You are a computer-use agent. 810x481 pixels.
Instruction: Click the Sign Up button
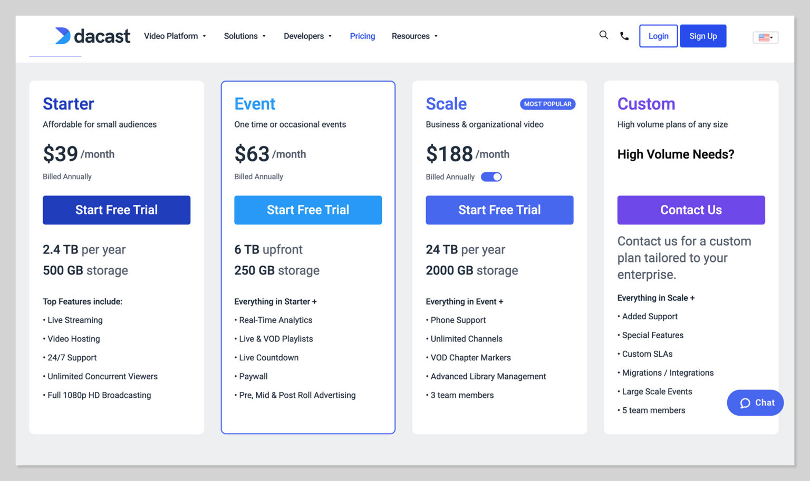[x=703, y=36]
